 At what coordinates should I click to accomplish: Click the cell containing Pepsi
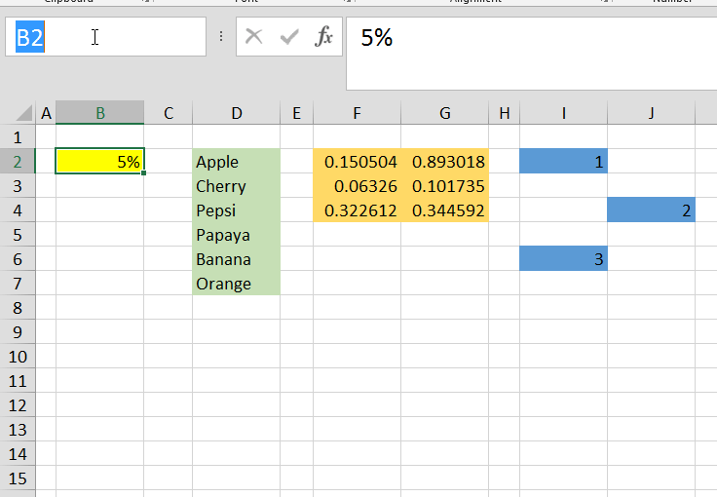[236, 210]
